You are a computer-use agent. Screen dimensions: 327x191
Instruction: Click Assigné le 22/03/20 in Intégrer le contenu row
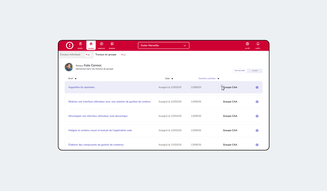tap(170, 130)
